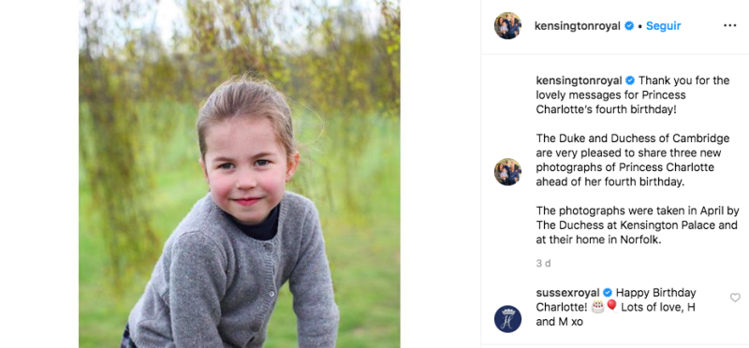Click the verified badge beside sussexroyal username
The width and height of the screenshot is (749, 348).
coord(607,292)
